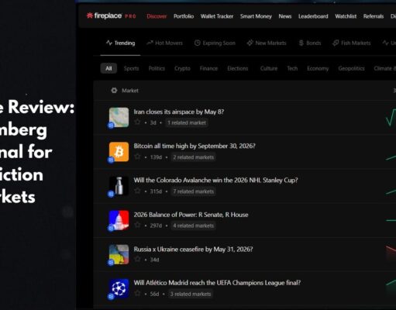
Task: Star the Iran airspace market
Action: pos(137,122)
